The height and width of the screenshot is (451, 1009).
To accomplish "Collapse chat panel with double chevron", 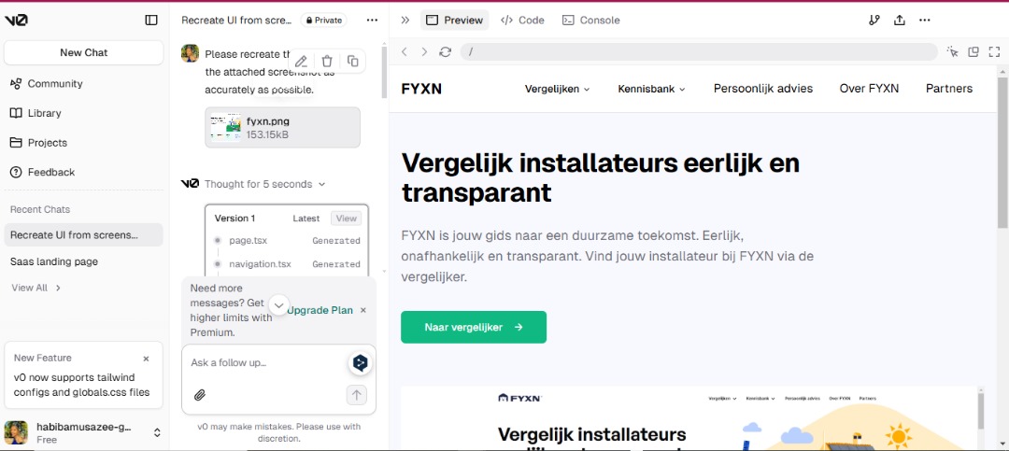I will pos(405,20).
